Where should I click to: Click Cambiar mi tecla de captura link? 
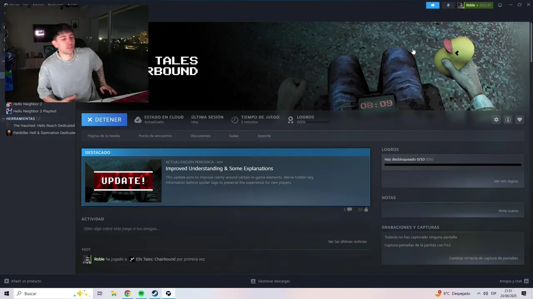pos(483,258)
